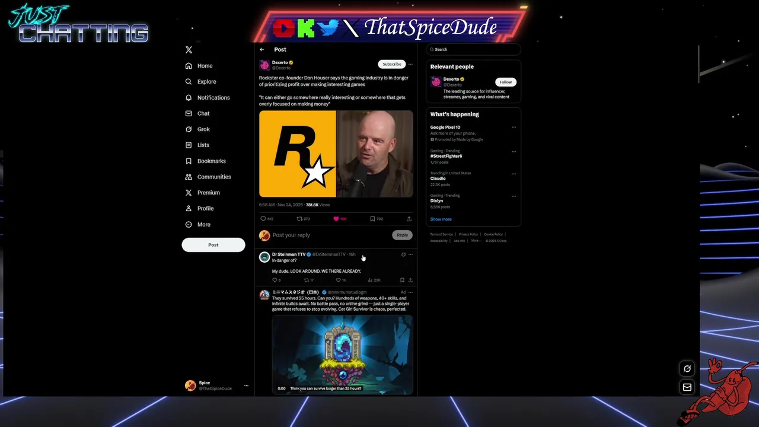Open the more options menu on the minimumstudiogm ad
Screen dimensions: 759x427
(410, 292)
